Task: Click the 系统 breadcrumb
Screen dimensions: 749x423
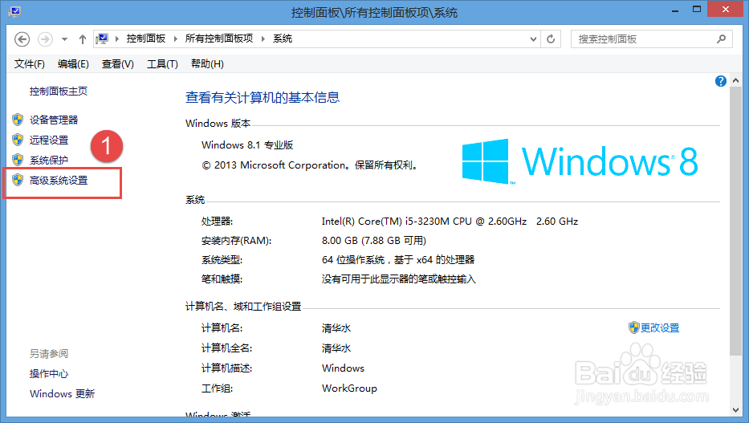Action: (x=283, y=39)
